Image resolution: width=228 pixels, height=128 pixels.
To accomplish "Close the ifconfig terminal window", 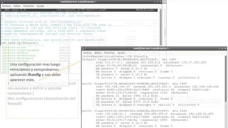I will (225, 48).
